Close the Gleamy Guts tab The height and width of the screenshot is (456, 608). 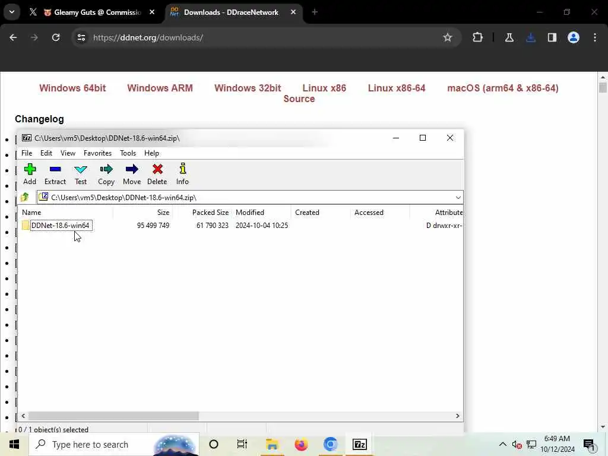coord(152,12)
